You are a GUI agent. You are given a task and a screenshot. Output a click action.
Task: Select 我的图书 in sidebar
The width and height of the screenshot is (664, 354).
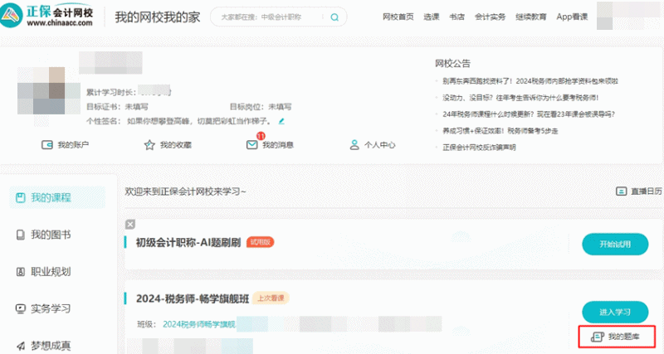point(51,235)
